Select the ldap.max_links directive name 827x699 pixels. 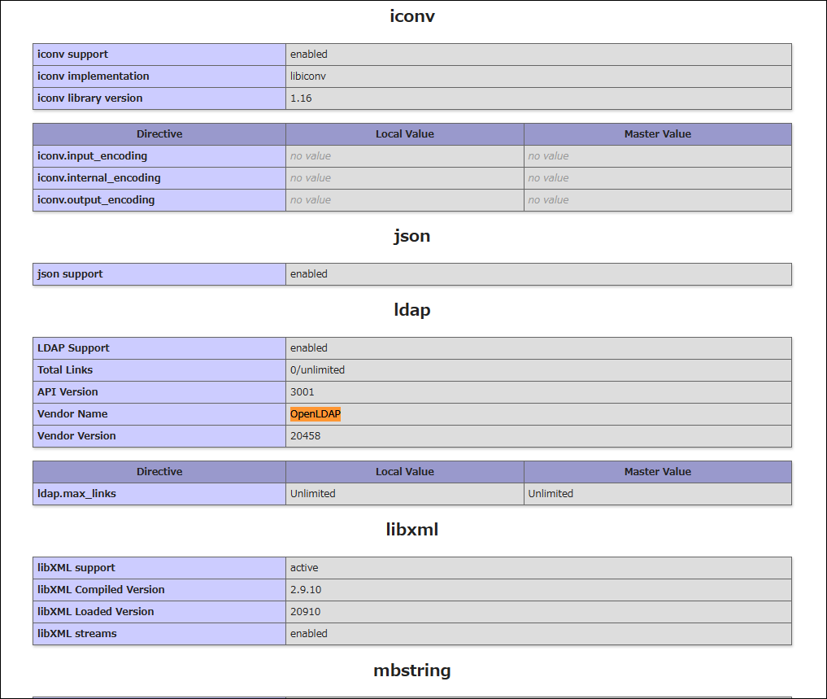[x=76, y=494]
